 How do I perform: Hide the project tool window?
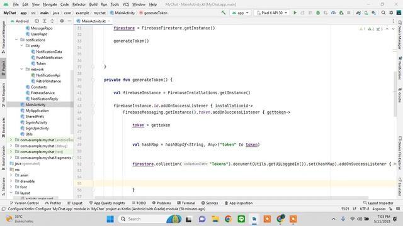[x=69, y=21]
